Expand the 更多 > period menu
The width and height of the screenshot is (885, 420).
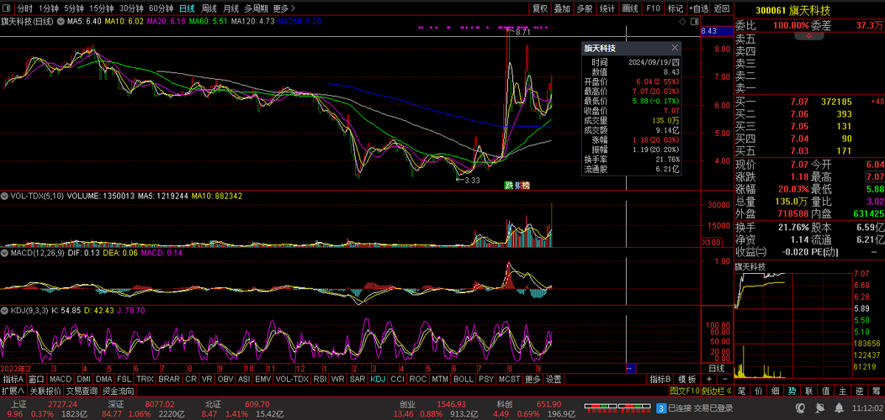pyautogui.click(x=284, y=8)
